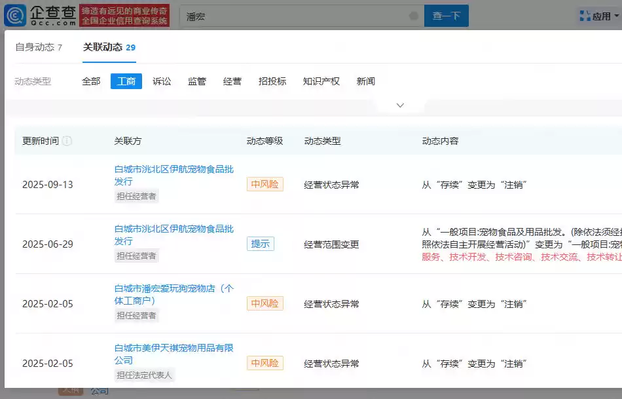Viewport: 622px width, 399px height.
Task: Click the clear icon inside the search box
Action: tap(412, 14)
